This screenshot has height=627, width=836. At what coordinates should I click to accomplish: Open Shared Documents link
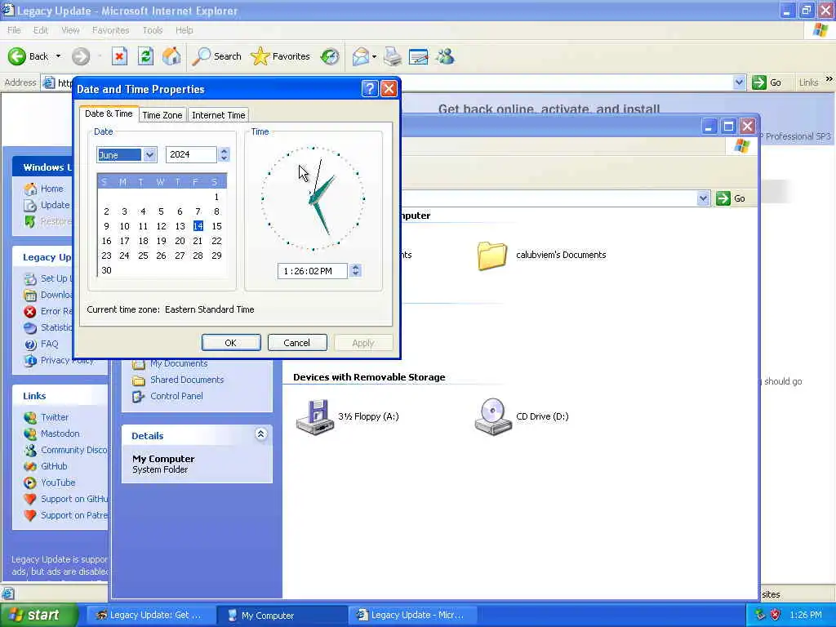187,380
